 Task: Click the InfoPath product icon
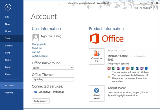tap(142, 68)
